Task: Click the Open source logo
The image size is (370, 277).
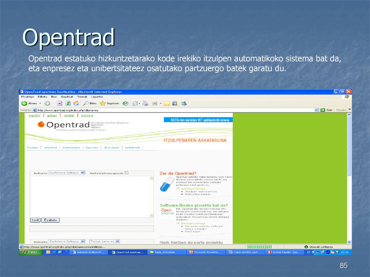Action: 167,211
